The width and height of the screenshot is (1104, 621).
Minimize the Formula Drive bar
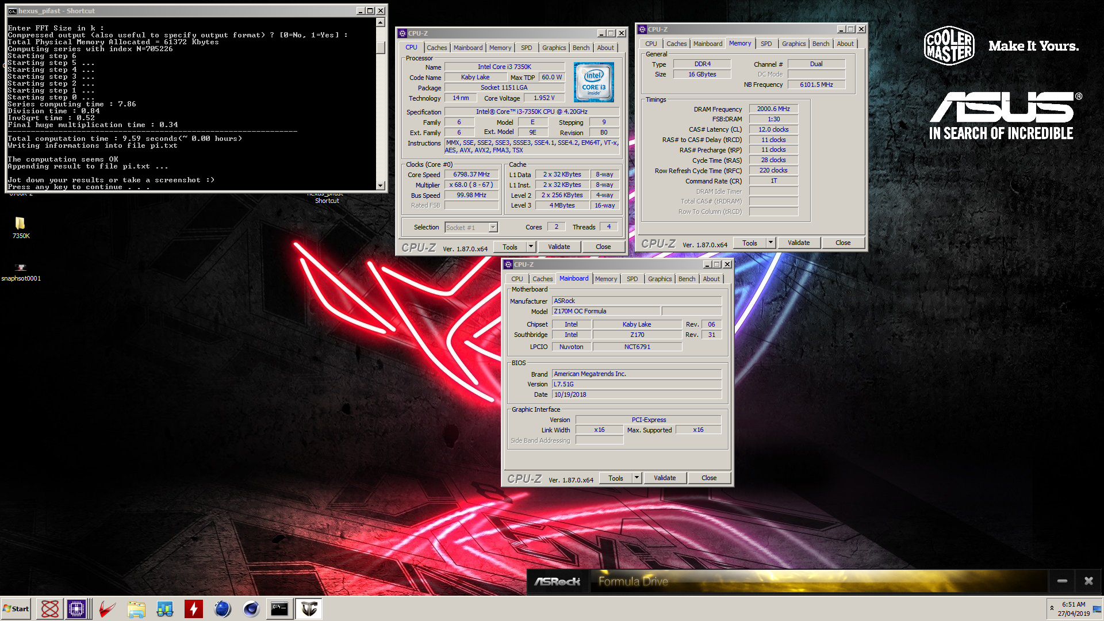(x=1062, y=581)
